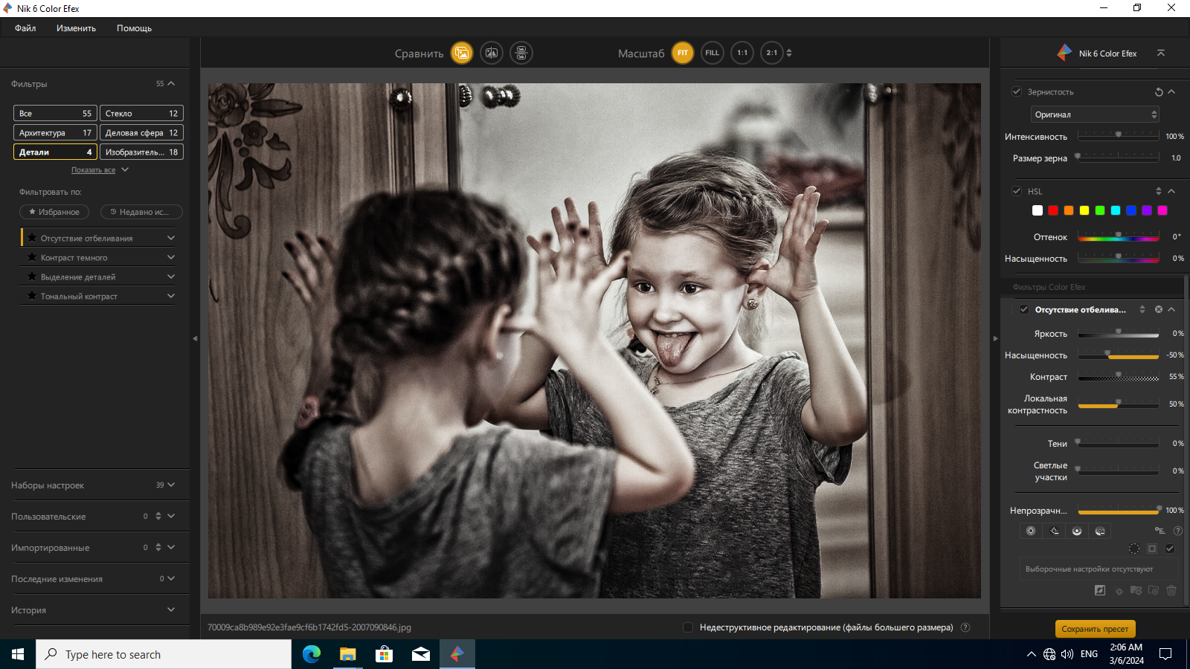Click the Сохранить пресет button
1190x669 pixels.
(x=1095, y=629)
